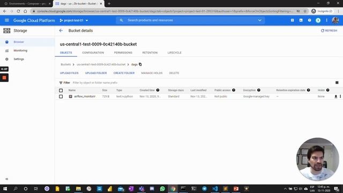343x193 pixels.
Task: Open the gift free trial icon
Action: coord(292,20)
